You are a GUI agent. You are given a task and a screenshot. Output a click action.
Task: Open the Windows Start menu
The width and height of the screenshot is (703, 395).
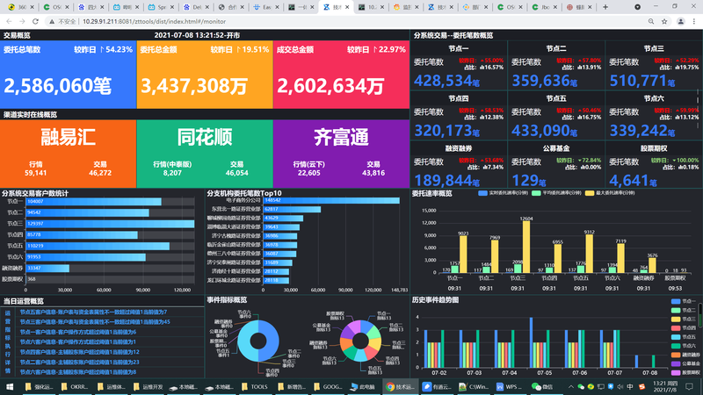click(x=9, y=386)
